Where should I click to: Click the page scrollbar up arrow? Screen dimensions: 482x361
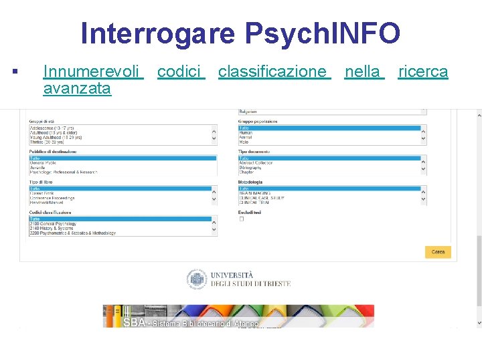coord(479,116)
